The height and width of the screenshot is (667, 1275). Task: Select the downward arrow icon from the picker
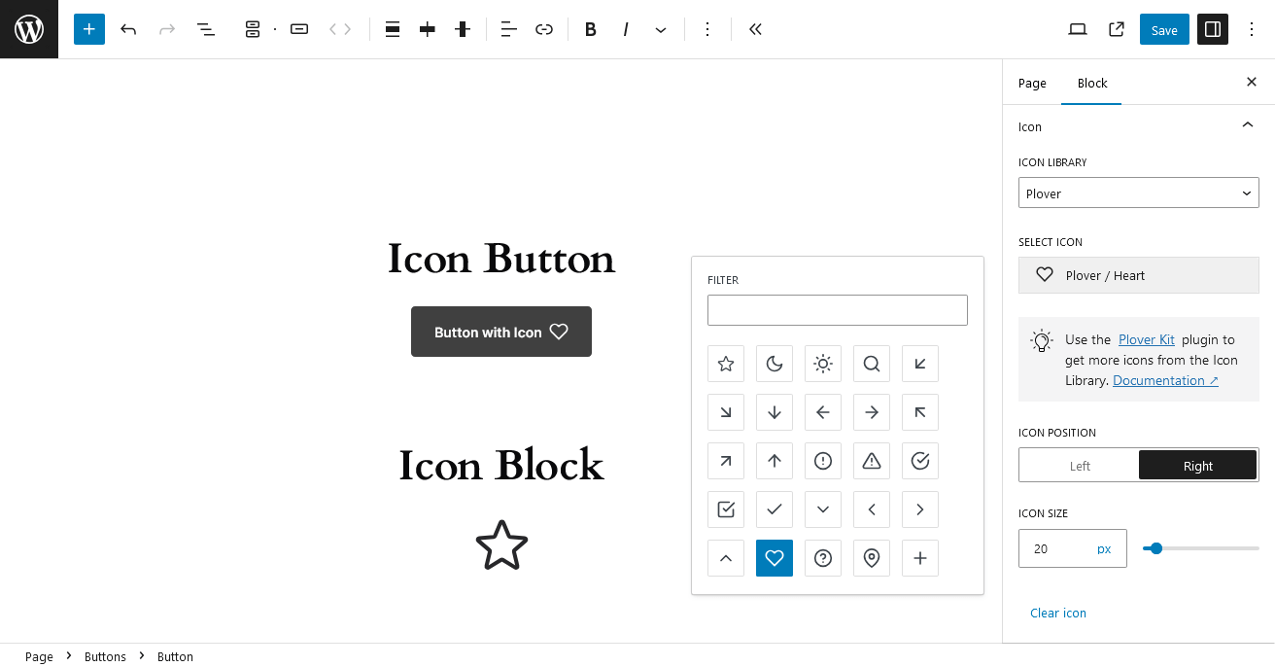pos(775,412)
